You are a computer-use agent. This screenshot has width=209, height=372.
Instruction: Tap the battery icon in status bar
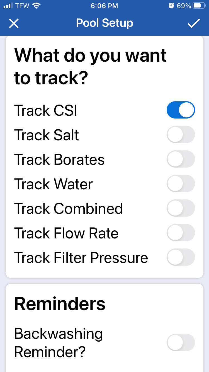coord(199,6)
